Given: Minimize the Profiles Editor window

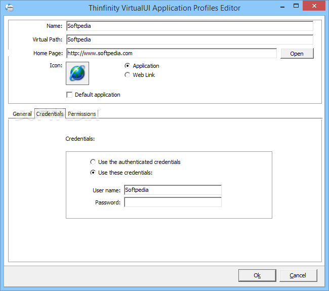Looking at the screenshot, I should pyautogui.click(x=282, y=6).
